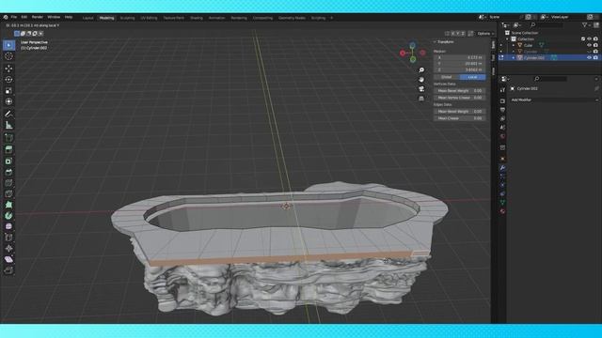Click the outliner search field

coord(547,25)
